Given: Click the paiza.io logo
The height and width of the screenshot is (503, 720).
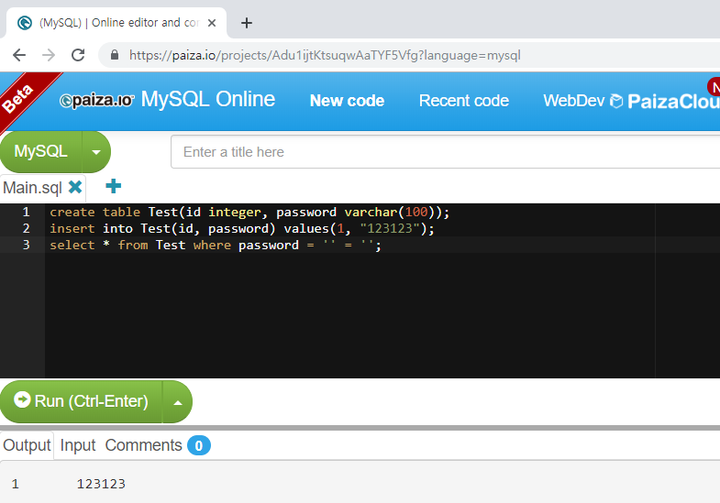Looking at the screenshot, I should click(x=97, y=101).
